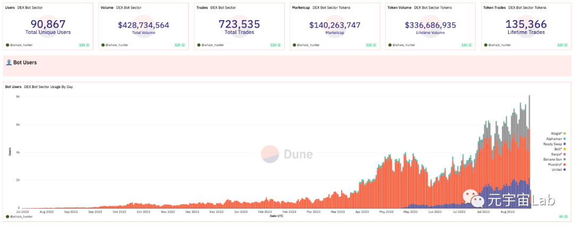This screenshot has height=225, width=574.
Task: Click the Lifetime Trades label
Action: click(x=526, y=32)
